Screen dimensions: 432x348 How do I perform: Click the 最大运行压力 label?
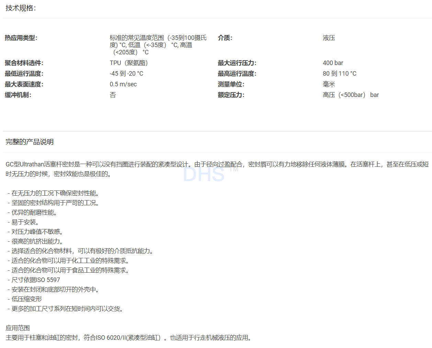point(237,63)
